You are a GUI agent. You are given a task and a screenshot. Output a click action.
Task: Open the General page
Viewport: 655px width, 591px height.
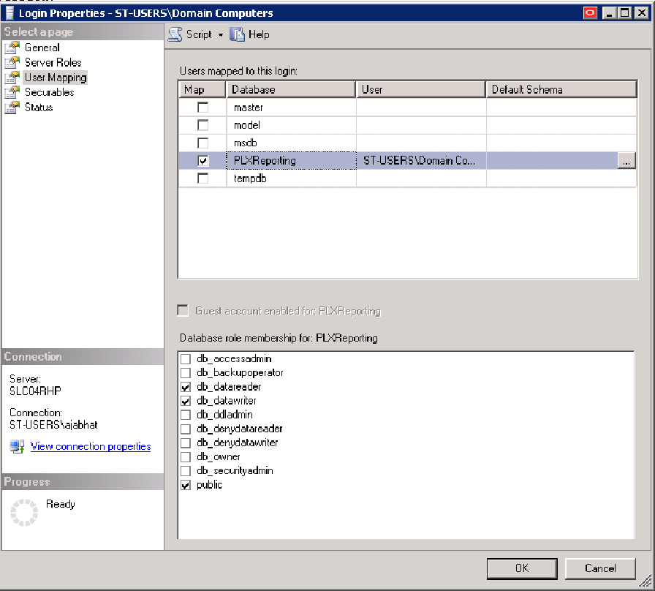[x=42, y=48]
